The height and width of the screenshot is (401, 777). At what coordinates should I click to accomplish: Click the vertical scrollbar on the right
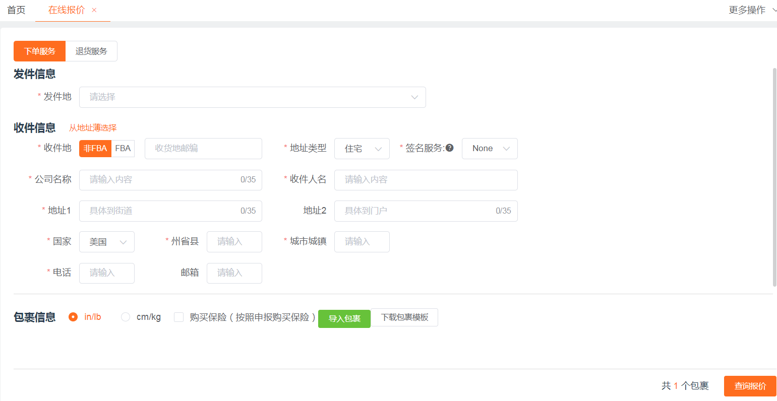pyautogui.click(x=774, y=176)
